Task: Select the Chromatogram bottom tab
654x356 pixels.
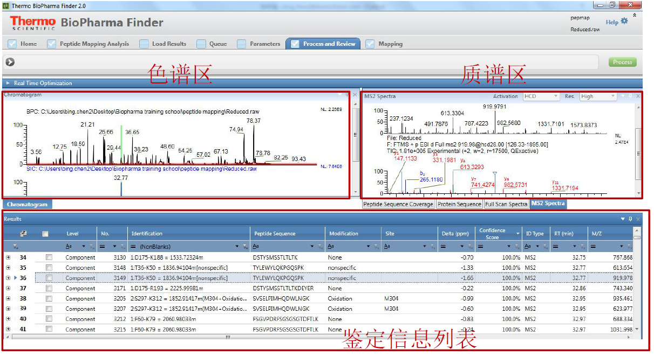Action: point(27,204)
